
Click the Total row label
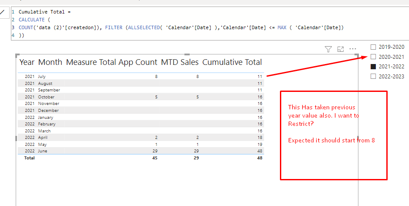pos(29,158)
